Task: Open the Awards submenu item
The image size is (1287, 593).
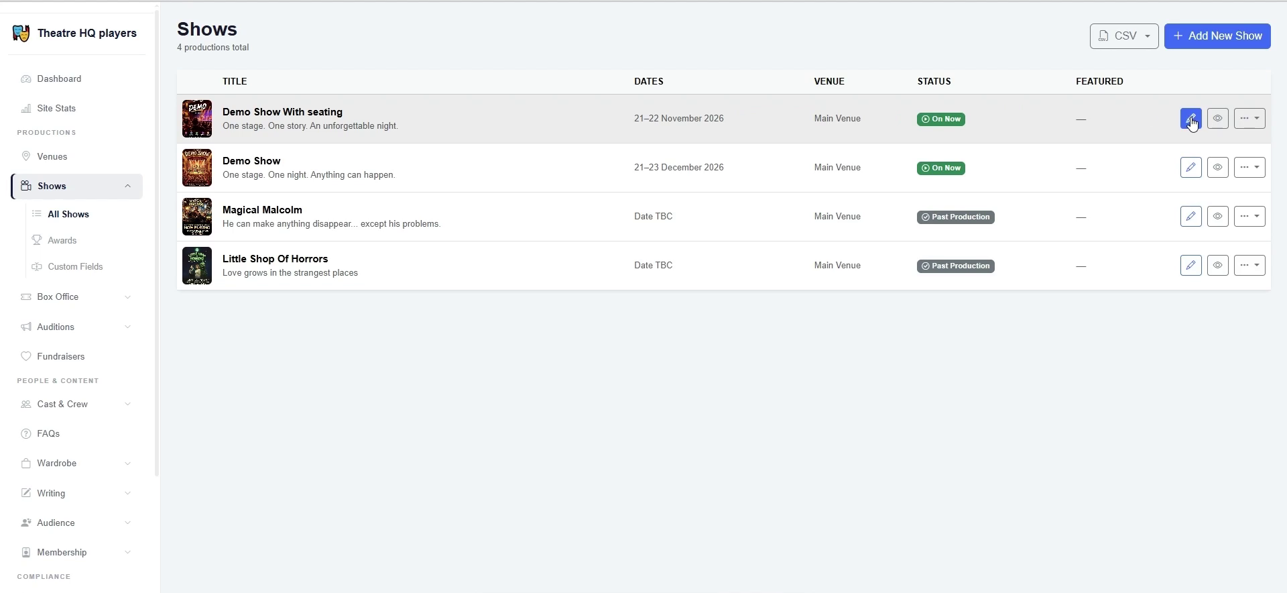Action: (62, 241)
